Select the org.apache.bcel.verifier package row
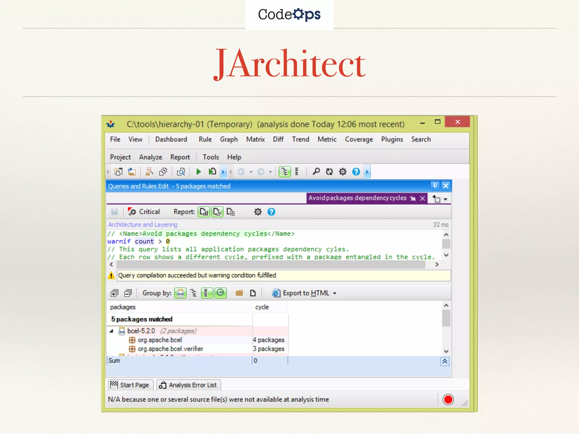Screen dimensions: 579x434 point(197,349)
